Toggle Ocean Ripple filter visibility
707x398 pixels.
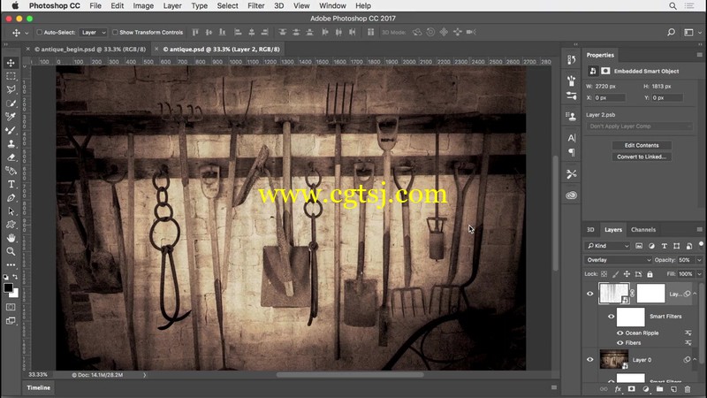click(620, 333)
